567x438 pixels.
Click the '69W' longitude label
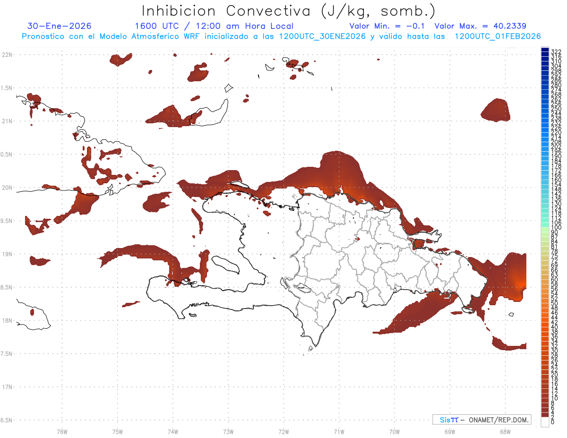449,431
